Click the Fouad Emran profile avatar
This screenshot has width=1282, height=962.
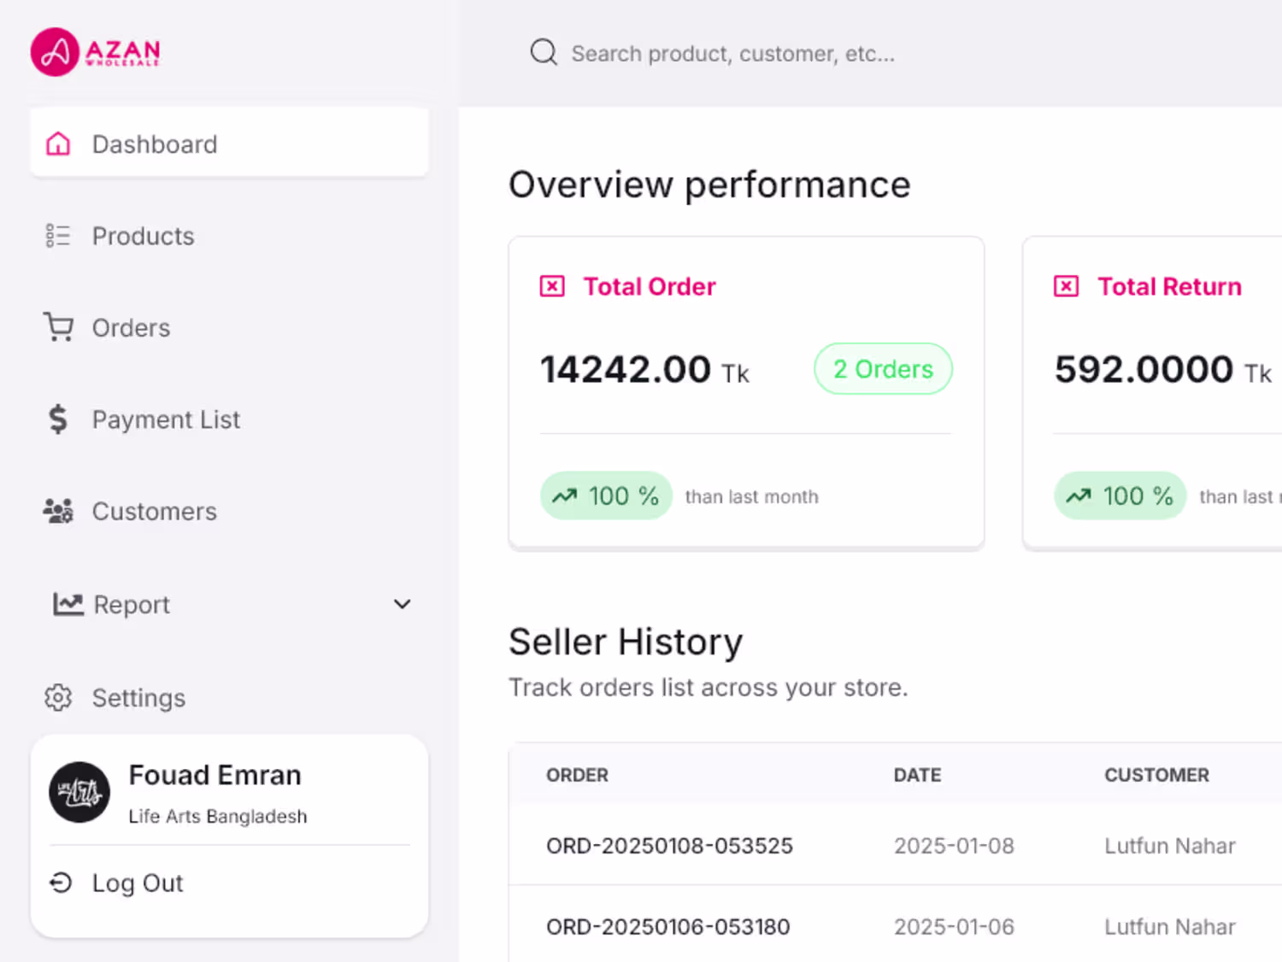click(79, 792)
